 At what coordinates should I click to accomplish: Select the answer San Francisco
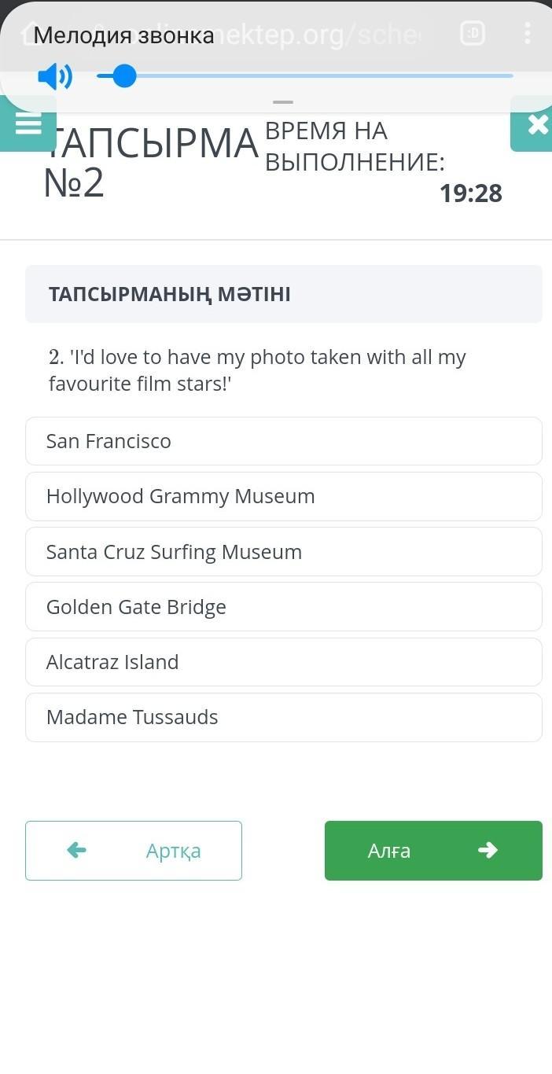click(x=284, y=441)
